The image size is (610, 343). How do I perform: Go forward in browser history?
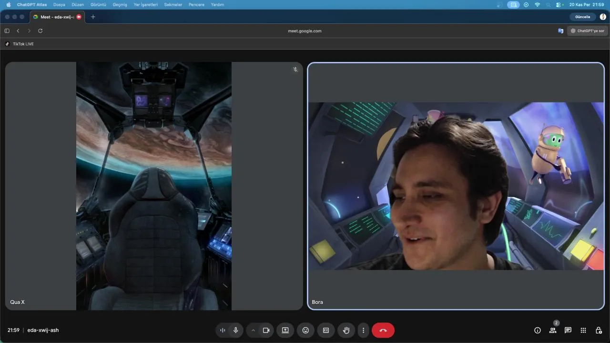tap(29, 31)
